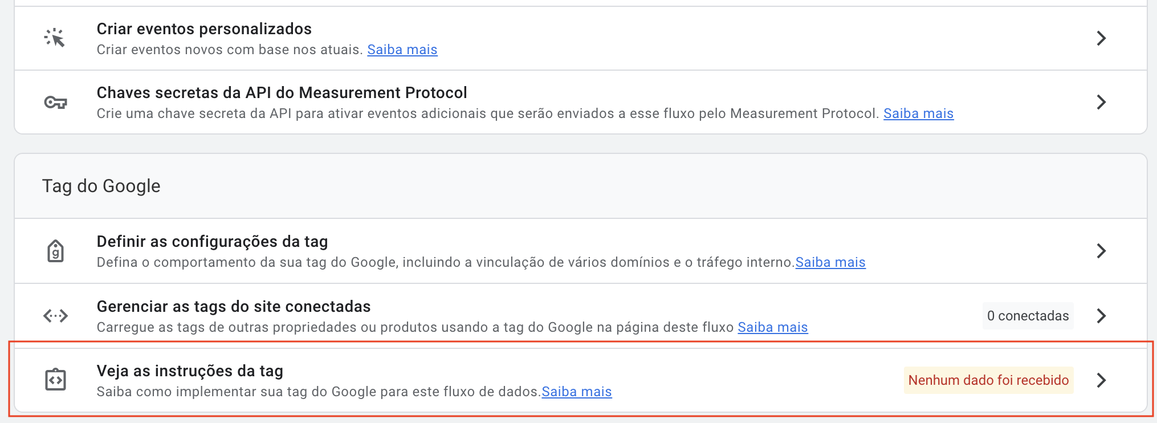Click the Measurement Protocol key icon
Viewport: 1157px width, 423px height.
click(x=55, y=103)
